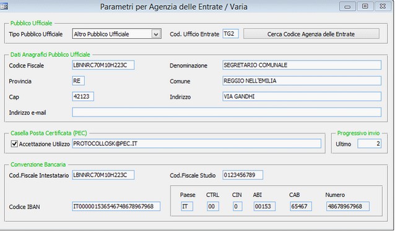Click the Cap field showing 42123
The image size is (395, 231).
[x=83, y=96]
